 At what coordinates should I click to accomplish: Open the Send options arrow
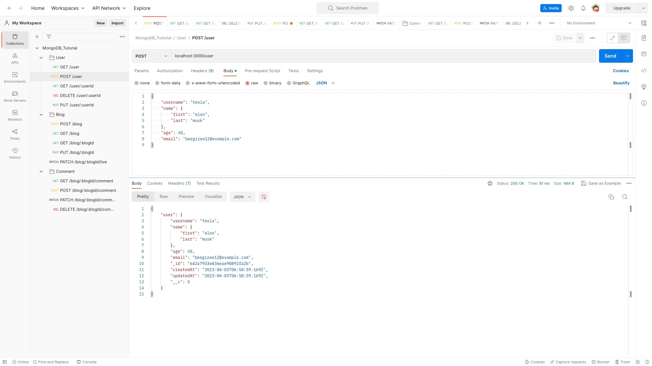(628, 56)
